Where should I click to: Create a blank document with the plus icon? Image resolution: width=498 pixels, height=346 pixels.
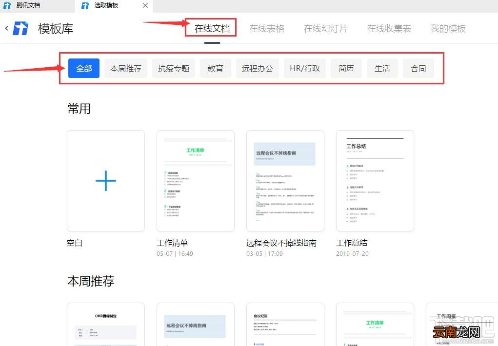pyautogui.click(x=106, y=181)
